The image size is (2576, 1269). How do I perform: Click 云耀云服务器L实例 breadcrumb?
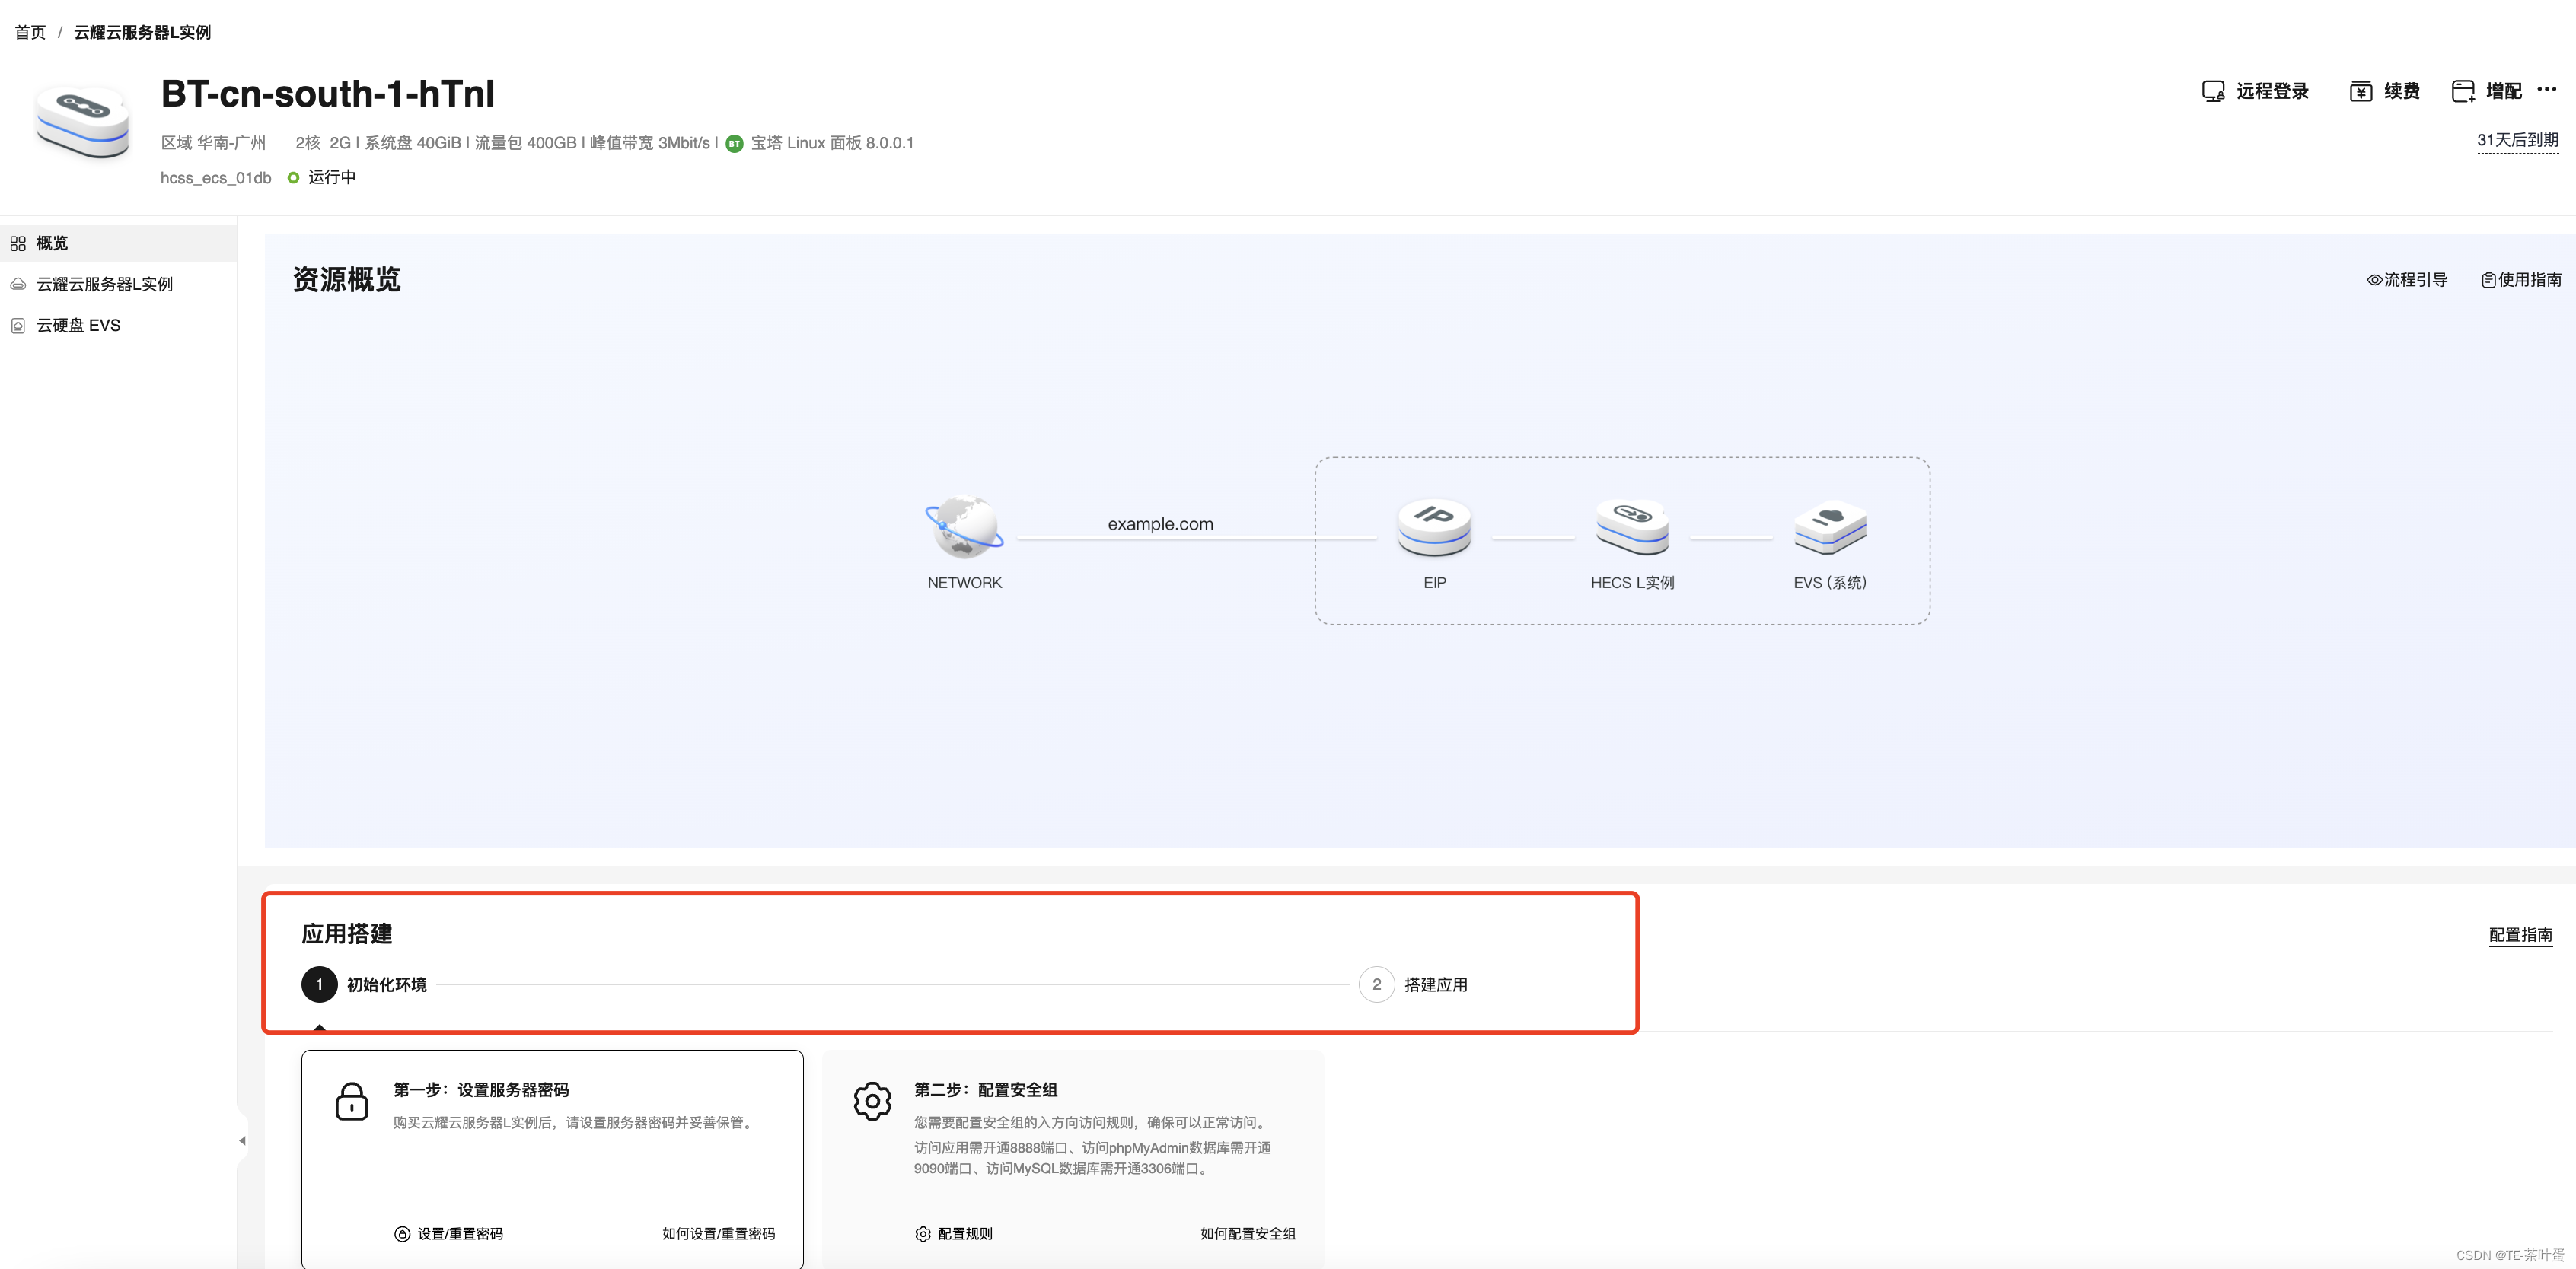point(142,32)
